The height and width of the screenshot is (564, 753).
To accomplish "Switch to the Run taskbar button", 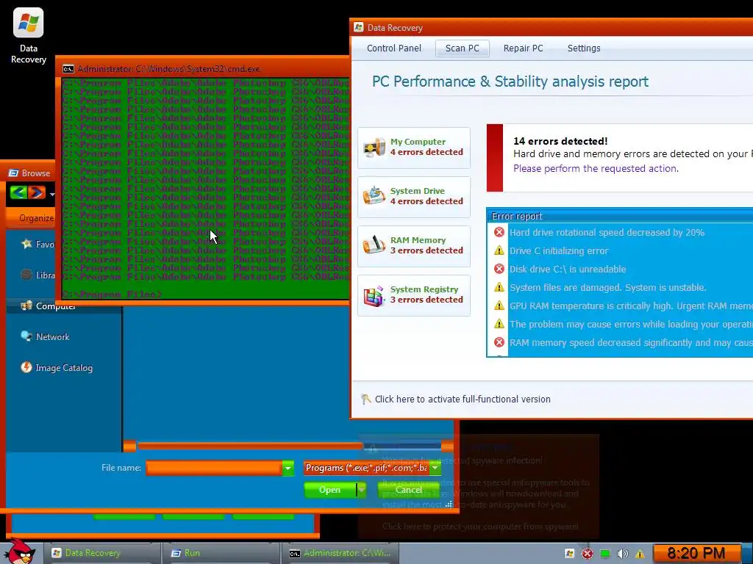I will click(221, 553).
